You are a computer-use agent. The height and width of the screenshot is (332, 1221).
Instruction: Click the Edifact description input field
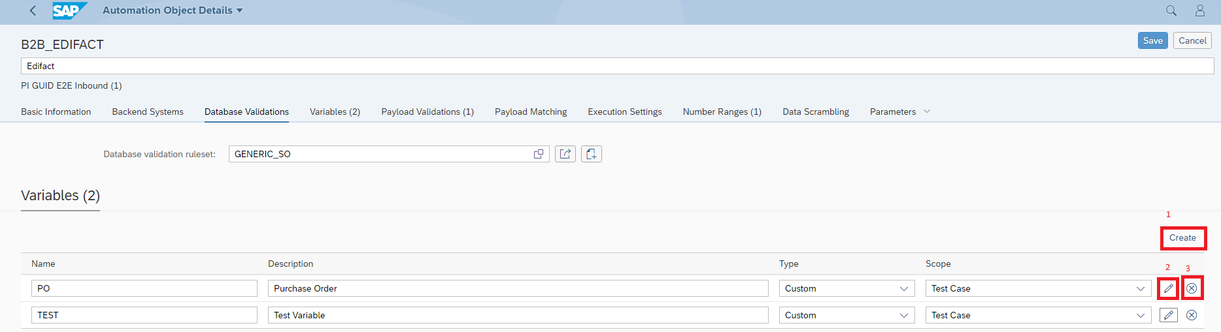pos(617,66)
